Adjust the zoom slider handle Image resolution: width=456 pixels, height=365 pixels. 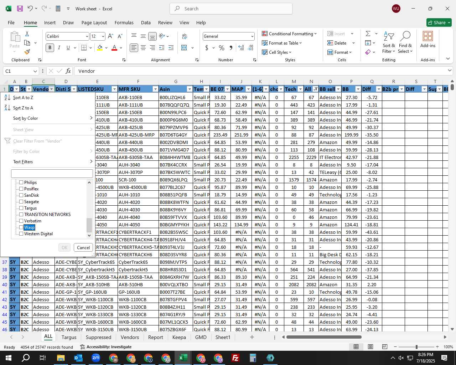416,347
